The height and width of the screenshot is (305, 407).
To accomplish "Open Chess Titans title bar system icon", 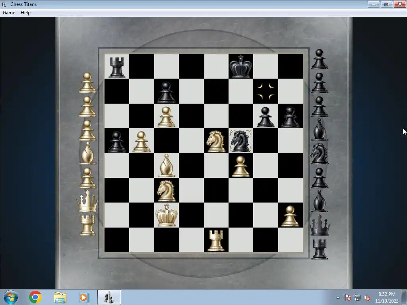I will click(4, 4).
